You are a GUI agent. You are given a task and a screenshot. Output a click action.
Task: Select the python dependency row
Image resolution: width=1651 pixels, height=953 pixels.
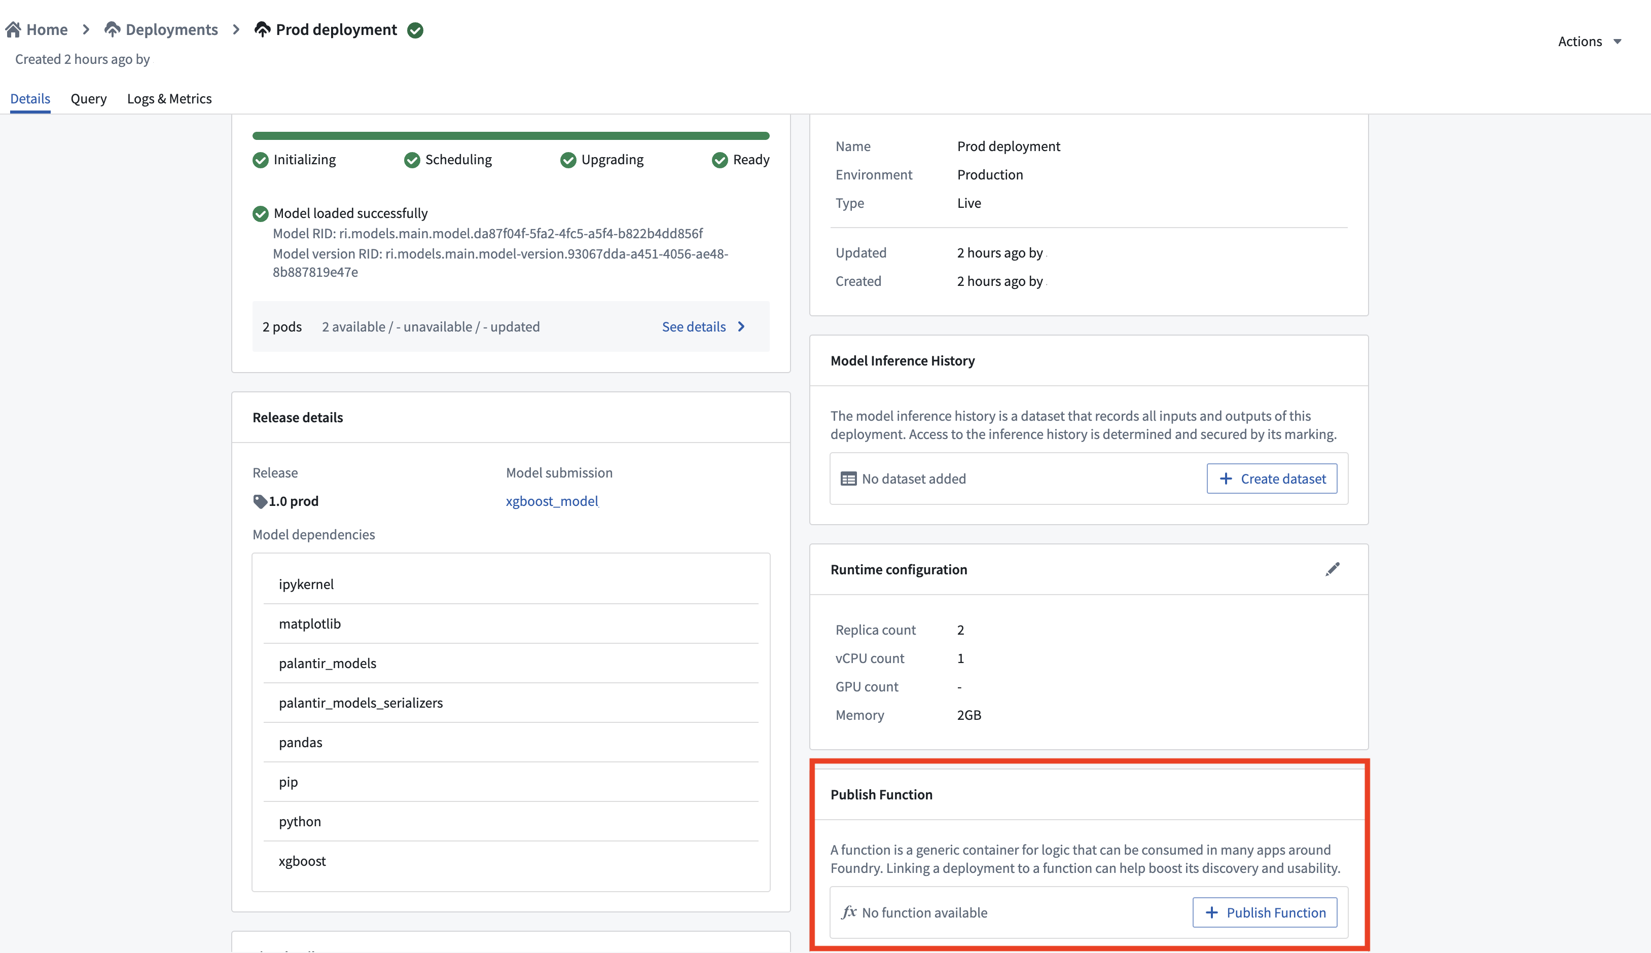pyautogui.click(x=511, y=821)
